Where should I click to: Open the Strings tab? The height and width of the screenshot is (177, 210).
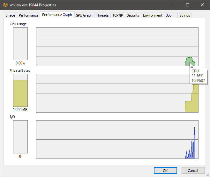[x=185, y=15]
